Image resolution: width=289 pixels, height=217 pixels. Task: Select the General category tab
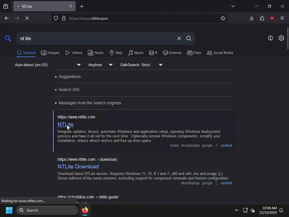click(x=26, y=53)
